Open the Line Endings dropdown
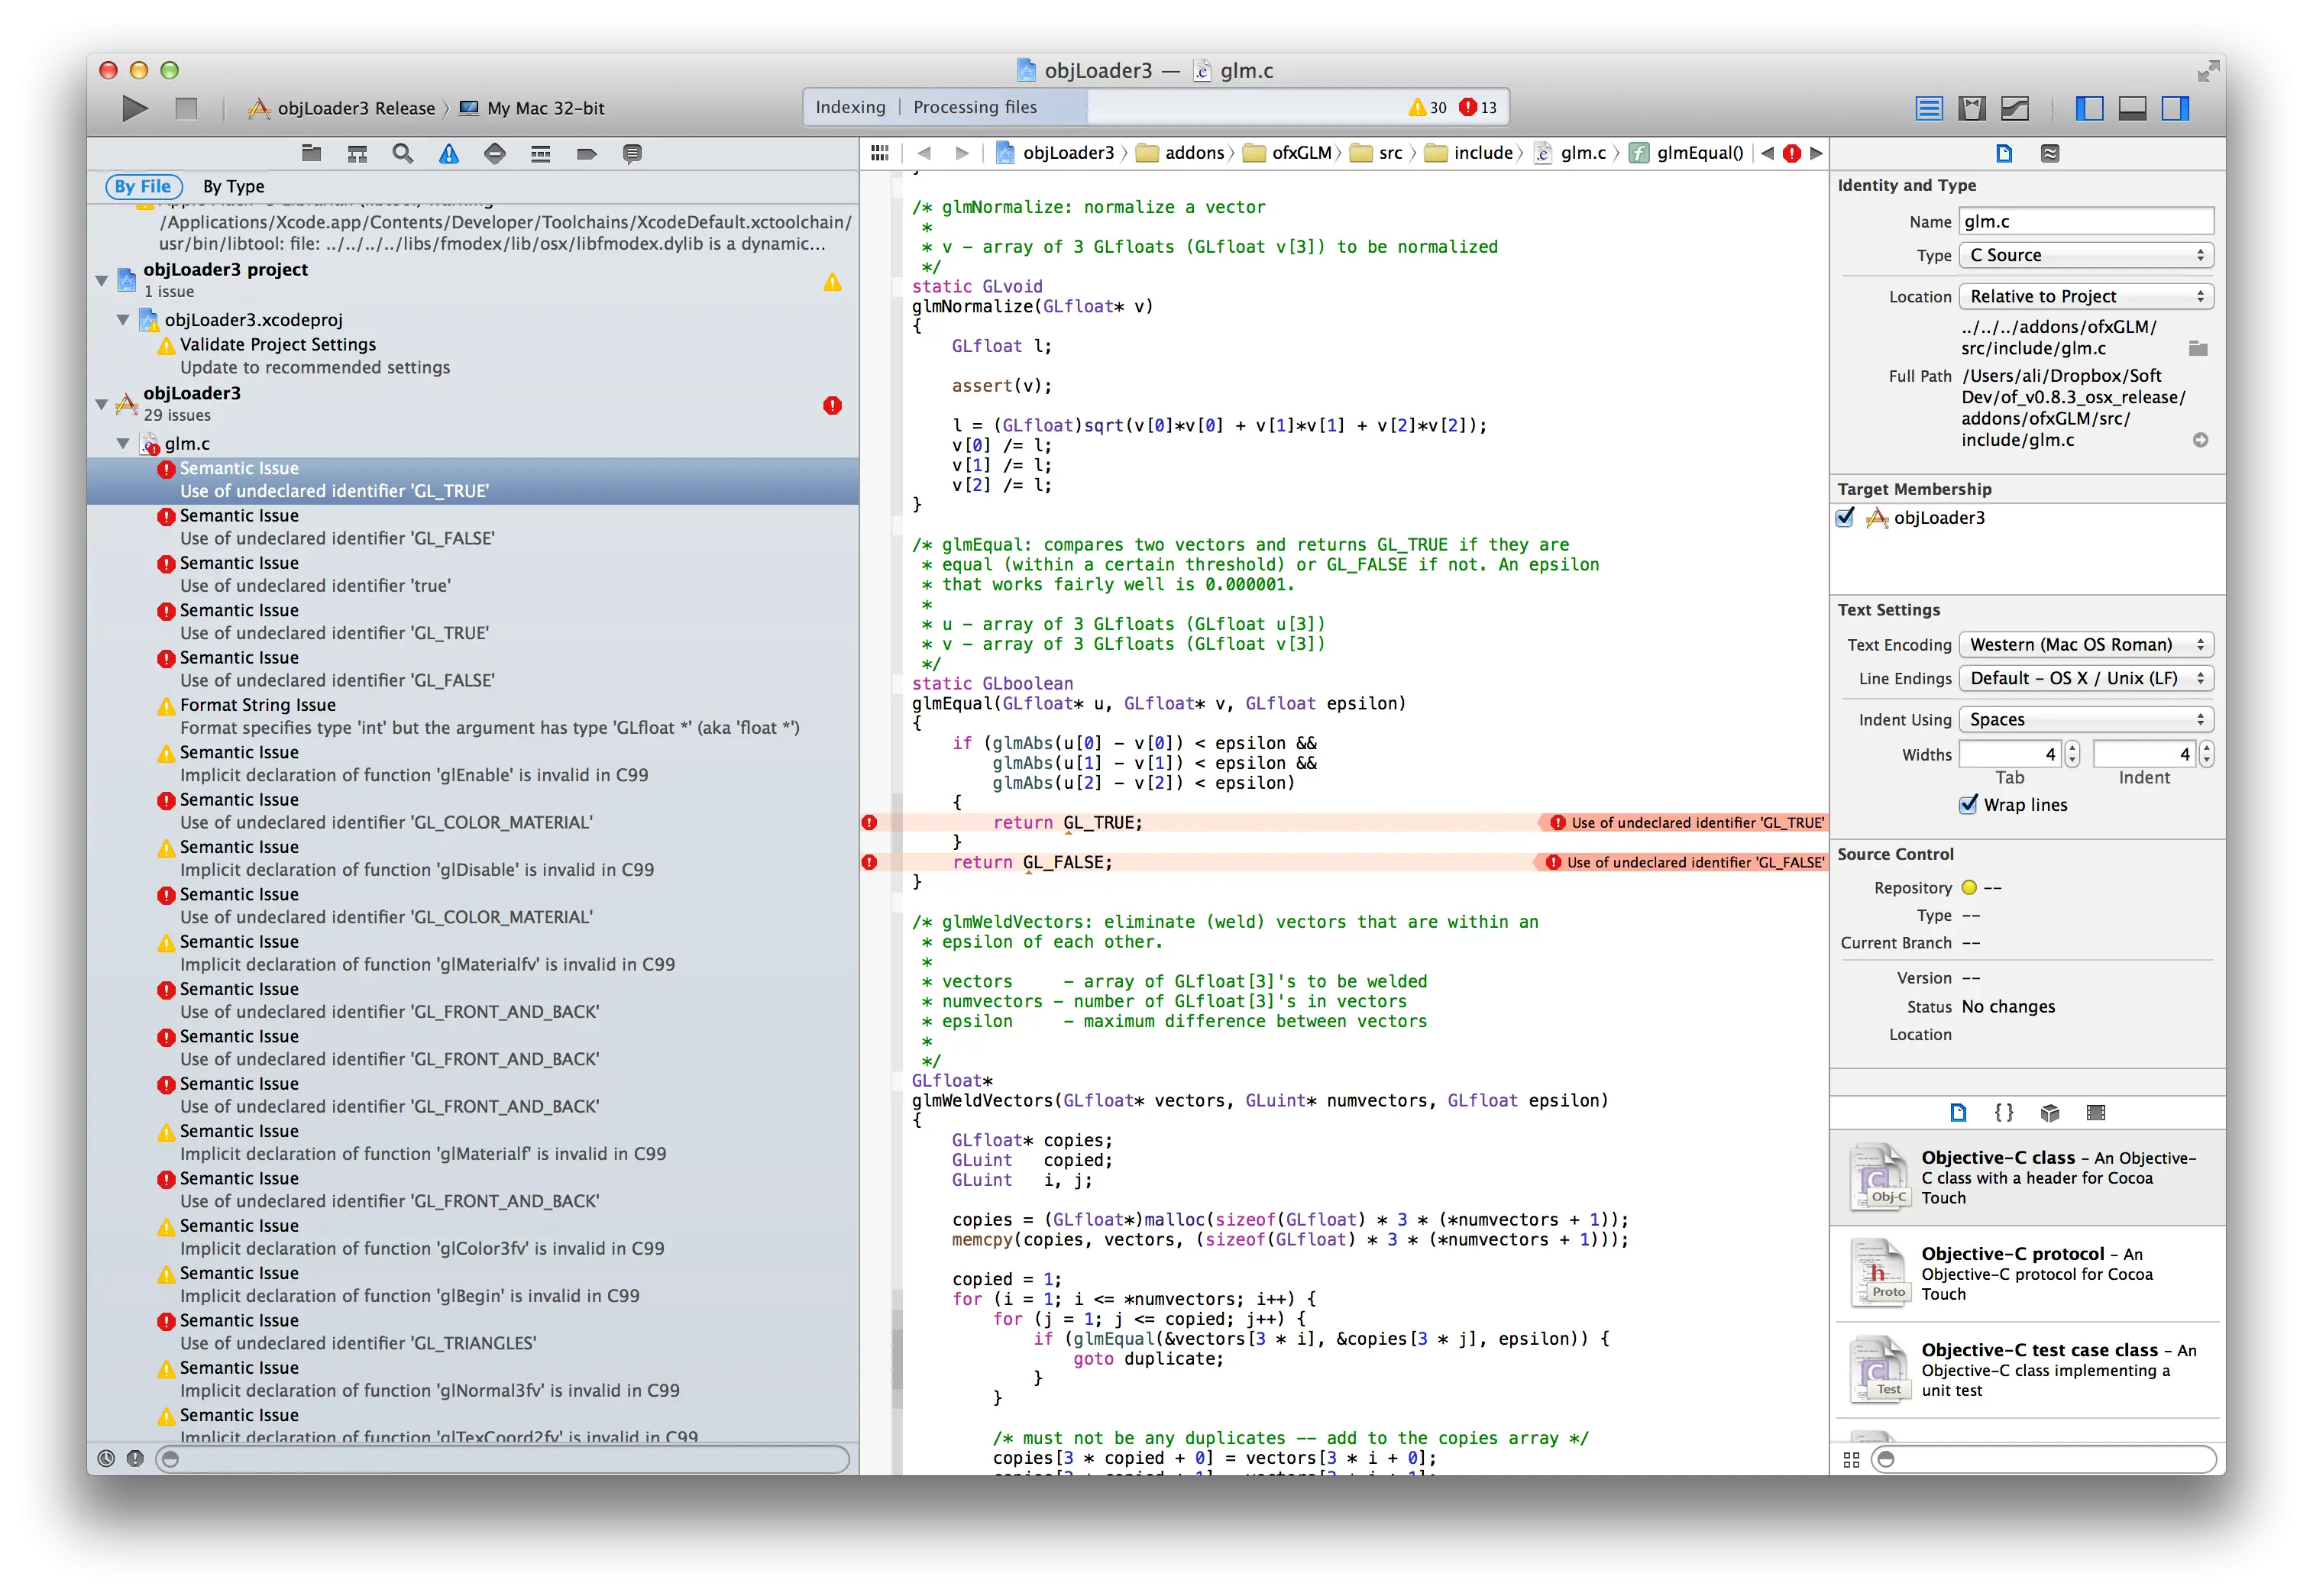2313x1596 pixels. point(2086,679)
